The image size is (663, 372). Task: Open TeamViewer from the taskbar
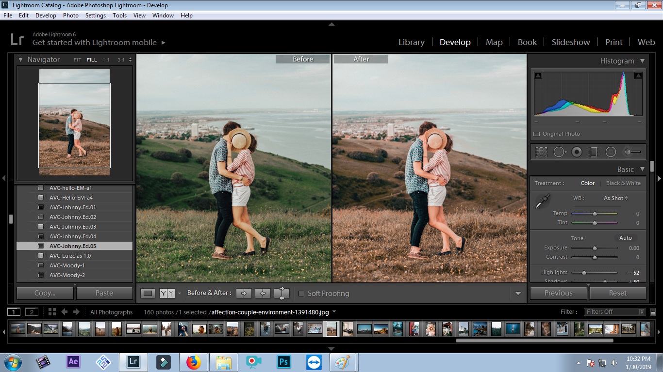pos(314,362)
